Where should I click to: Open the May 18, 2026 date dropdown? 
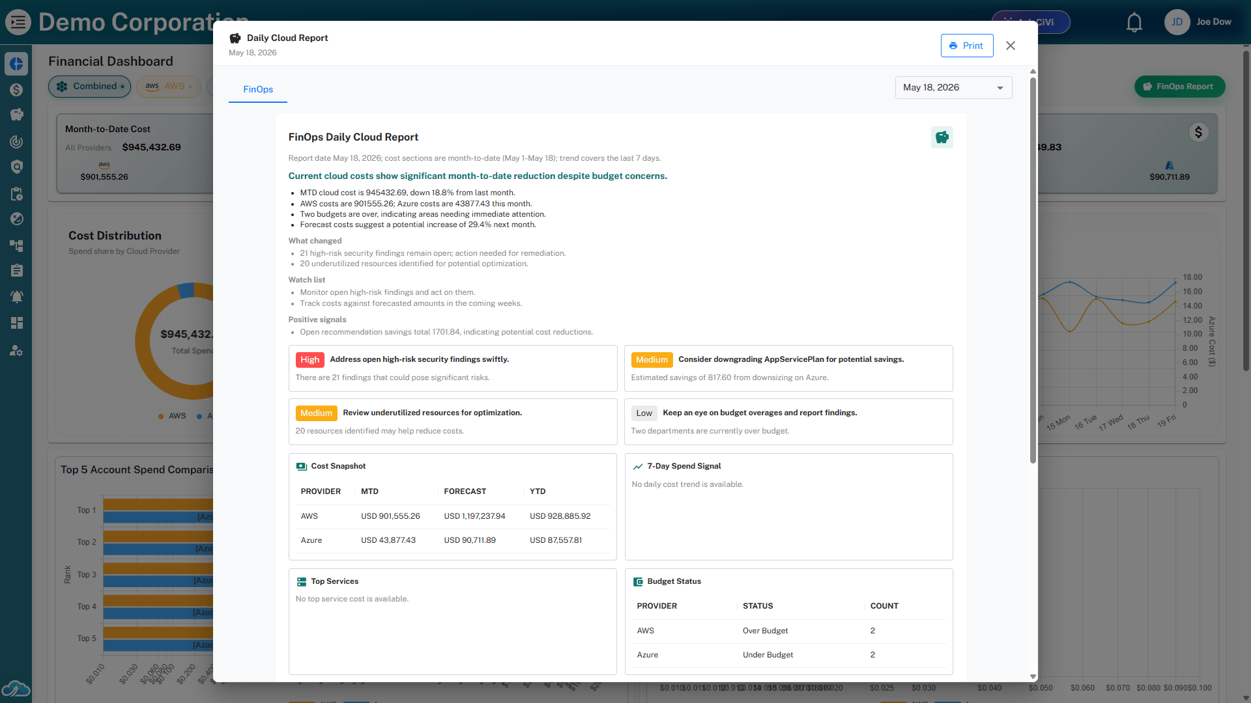(953, 87)
